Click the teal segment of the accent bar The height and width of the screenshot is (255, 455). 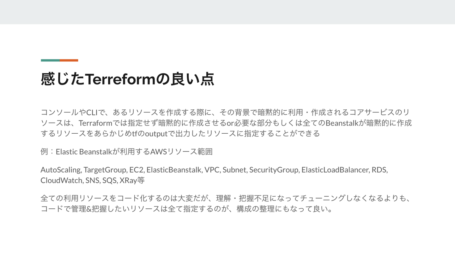(x=50, y=60)
